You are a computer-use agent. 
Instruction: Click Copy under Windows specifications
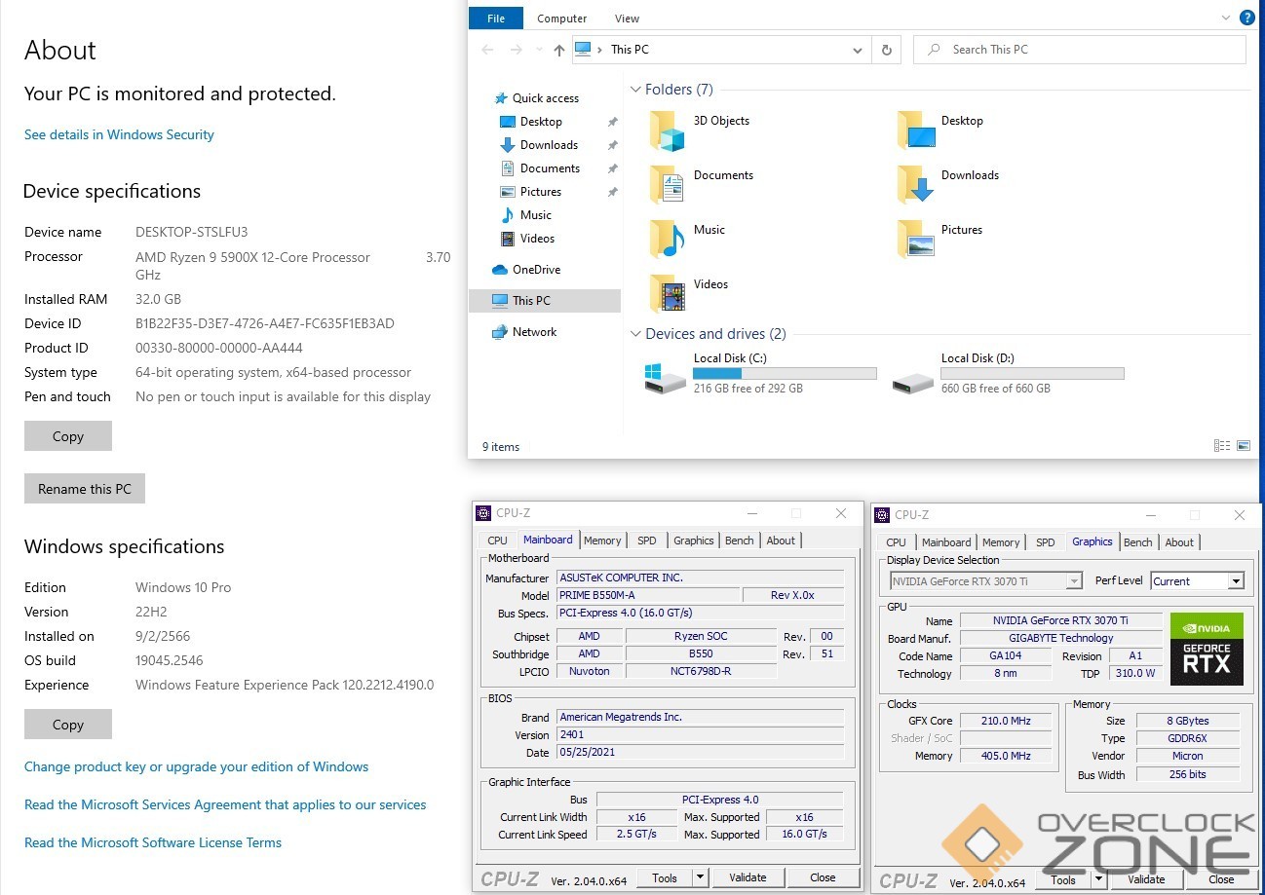coord(68,725)
